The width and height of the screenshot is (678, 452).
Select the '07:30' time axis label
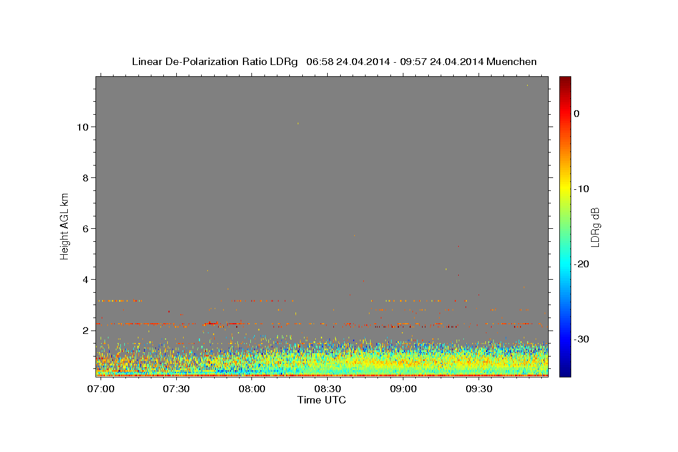(x=176, y=389)
